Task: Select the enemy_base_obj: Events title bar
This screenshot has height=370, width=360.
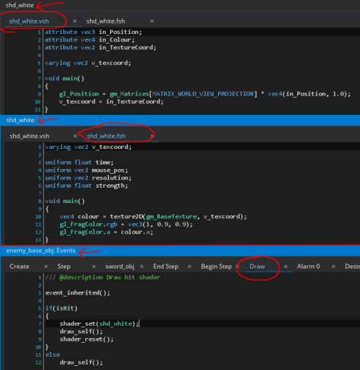Action: 180,250
